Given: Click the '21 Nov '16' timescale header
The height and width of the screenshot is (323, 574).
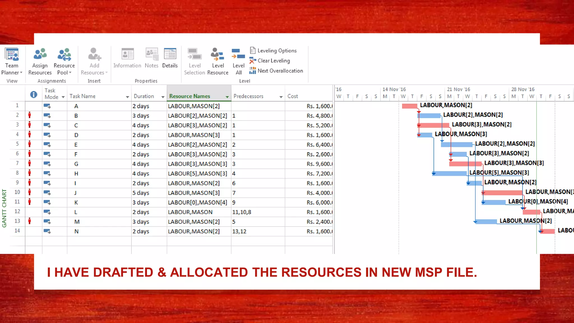Looking at the screenshot, I should pyautogui.click(x=459, y=89).
